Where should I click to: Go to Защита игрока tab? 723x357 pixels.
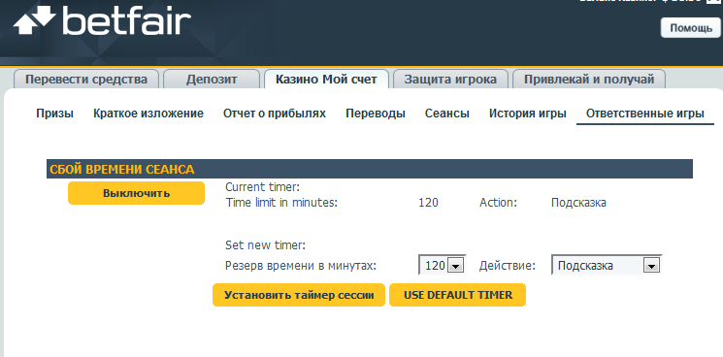coord(450,80)
